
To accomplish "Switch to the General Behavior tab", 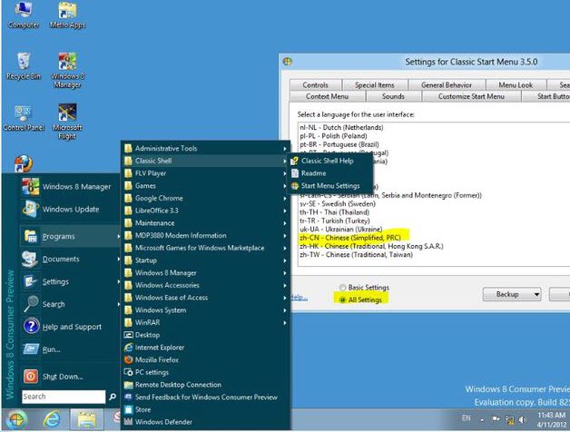I will click(445, 84).
